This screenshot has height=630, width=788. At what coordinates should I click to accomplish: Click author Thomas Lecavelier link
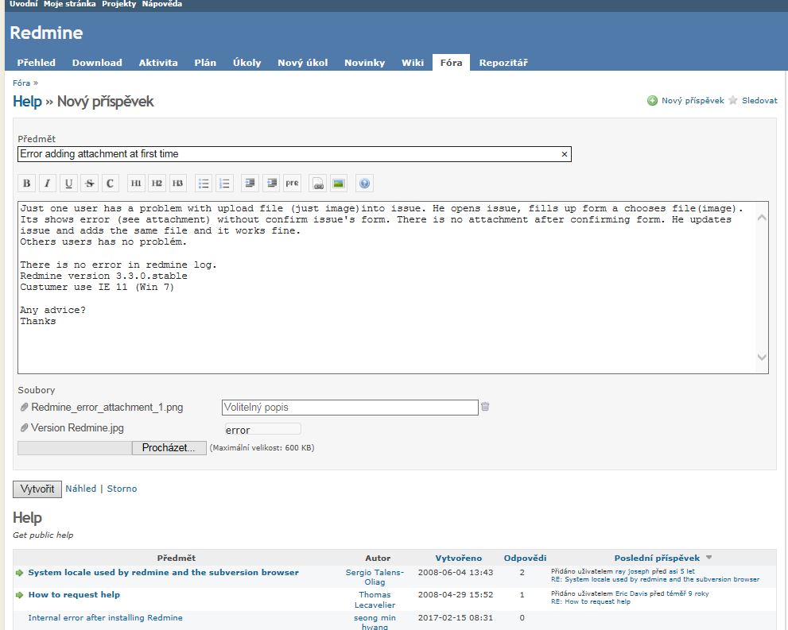pyautogui.click(x=375, y=599)
